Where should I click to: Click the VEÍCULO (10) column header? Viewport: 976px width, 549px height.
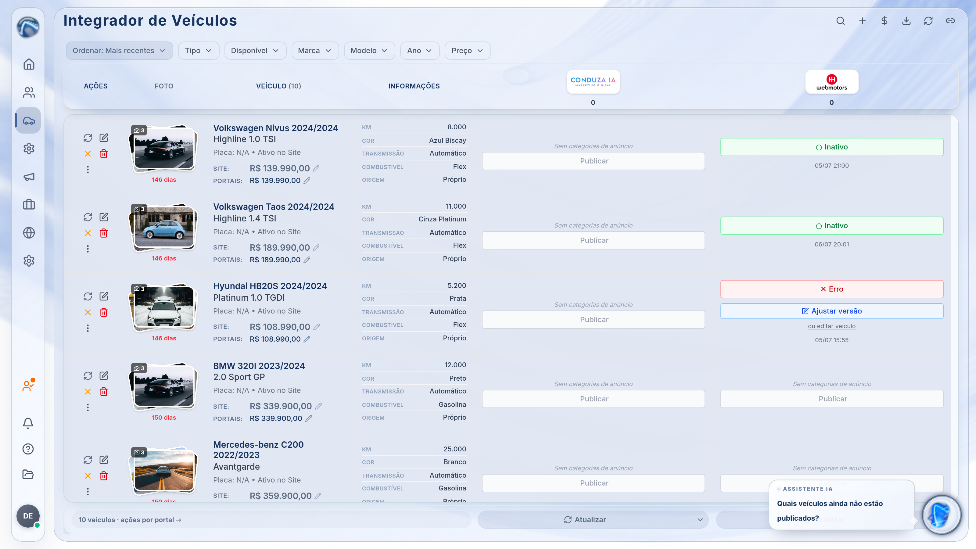point(278,86)
